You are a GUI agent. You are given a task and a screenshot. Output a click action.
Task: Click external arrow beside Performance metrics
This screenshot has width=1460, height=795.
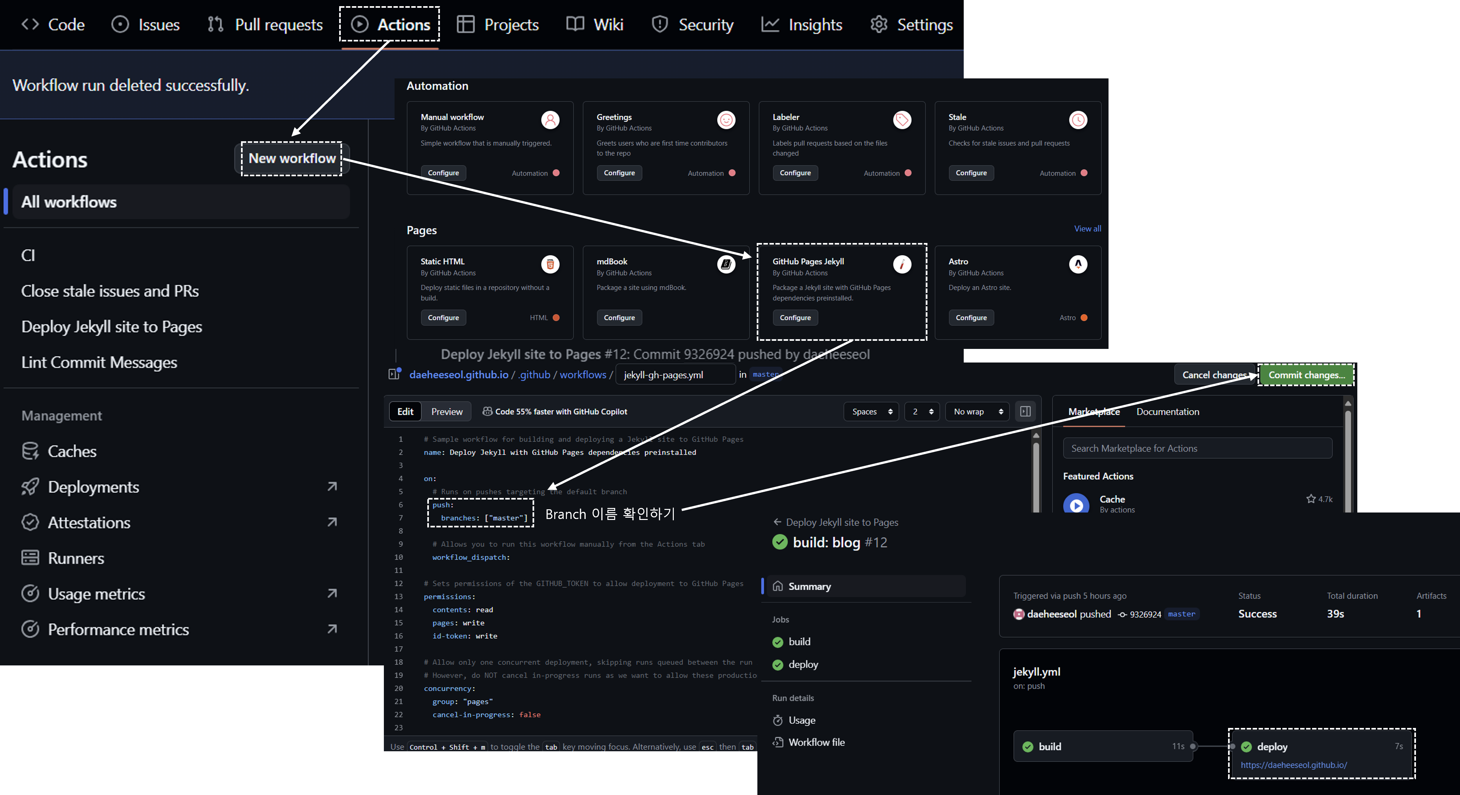(332, 629)
